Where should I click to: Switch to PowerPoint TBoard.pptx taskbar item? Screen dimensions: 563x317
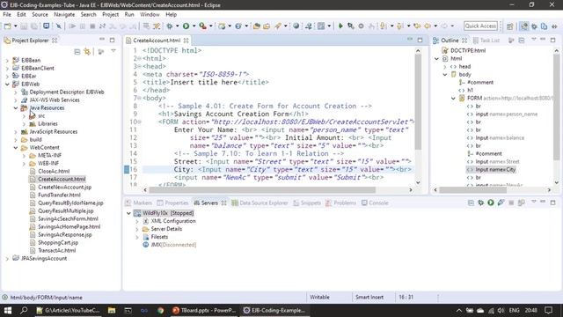[x=203, y=310]
